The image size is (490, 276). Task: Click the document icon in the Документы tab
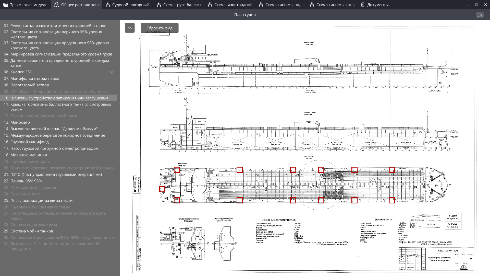pos(363,5)
